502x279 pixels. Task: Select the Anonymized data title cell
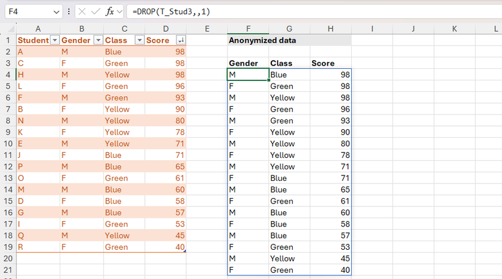click(x=262, y=40)
